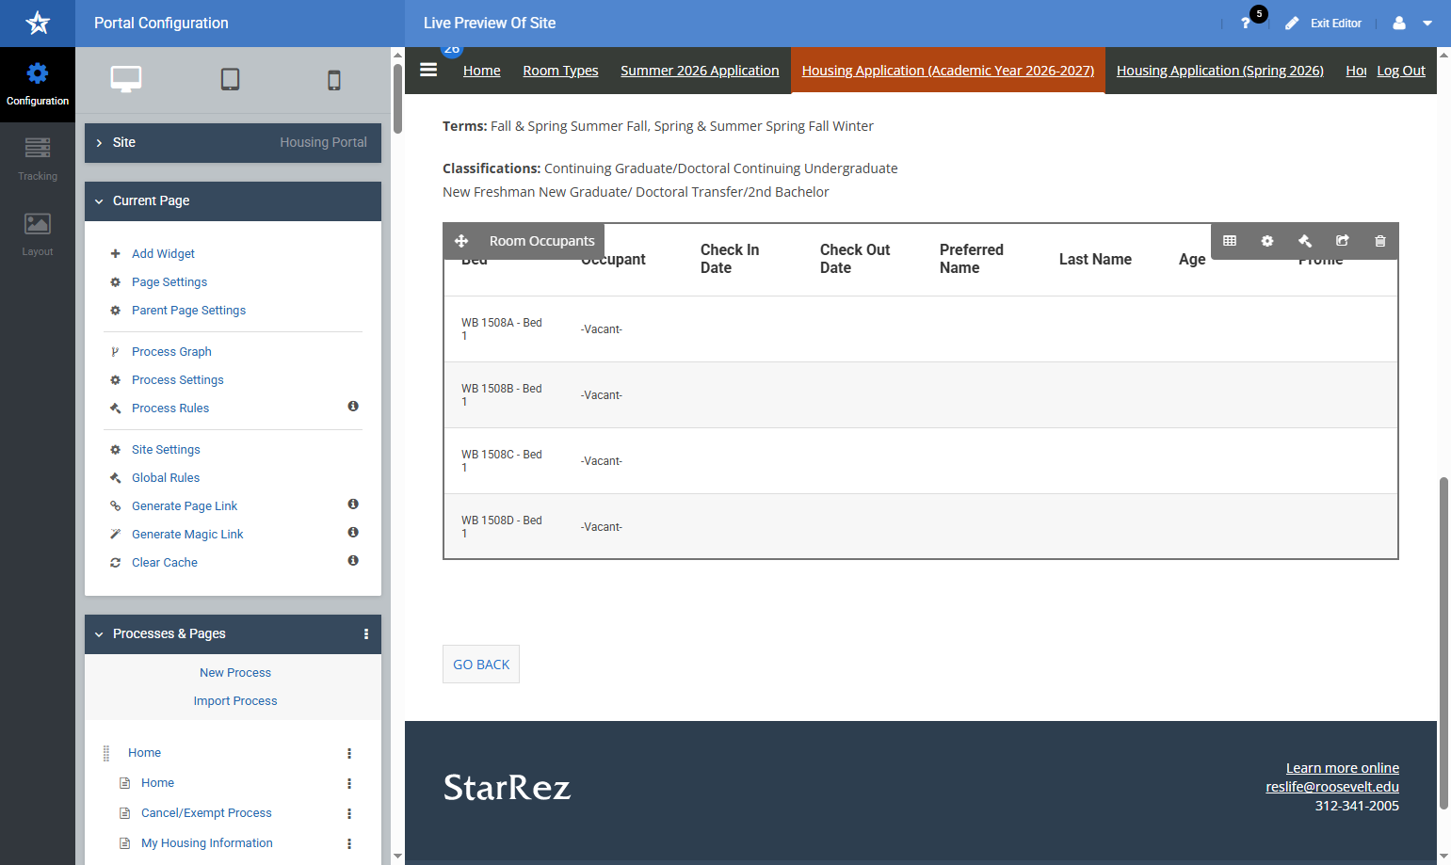Click the left panel vertical scrollbar
1451x865 pixels.
point(397,99)
